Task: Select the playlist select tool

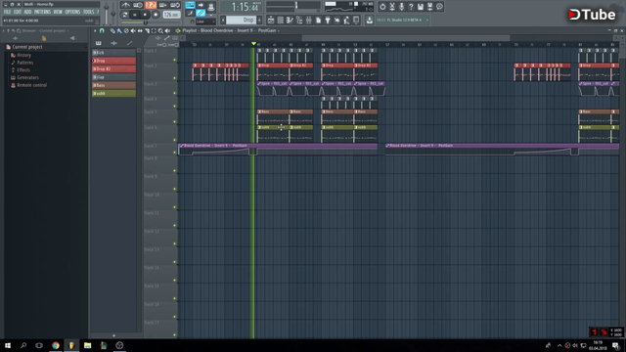Action: 154,30
